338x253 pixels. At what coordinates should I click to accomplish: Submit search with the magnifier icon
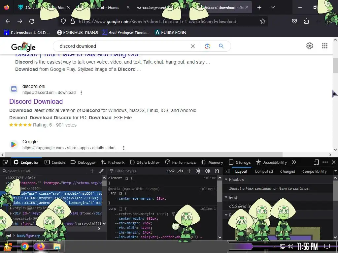coord(221,46)
